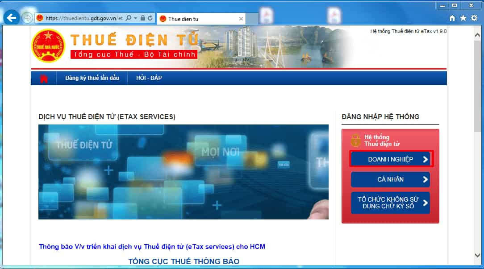This screenshot has width=484, height=269.
Task: Click the back navigation arrow
Action: (11, 17)
